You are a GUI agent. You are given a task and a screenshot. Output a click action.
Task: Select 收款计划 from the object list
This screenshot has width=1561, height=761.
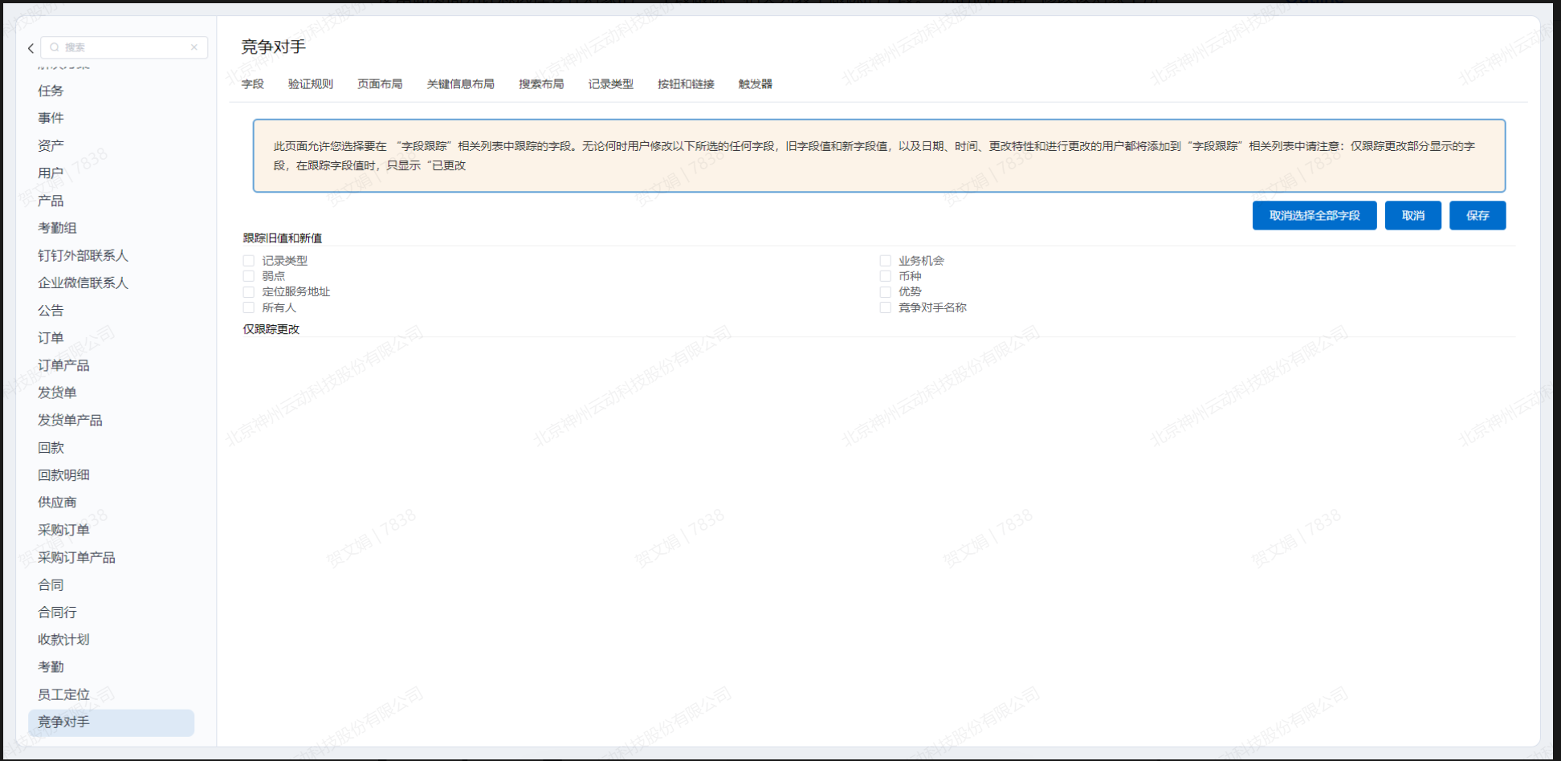click(63, 640)
